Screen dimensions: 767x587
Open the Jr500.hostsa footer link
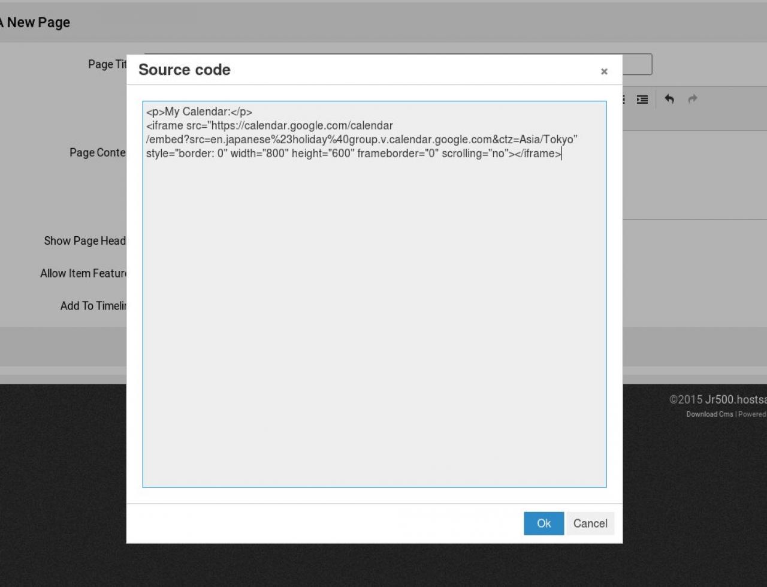(x=735, y=400)
